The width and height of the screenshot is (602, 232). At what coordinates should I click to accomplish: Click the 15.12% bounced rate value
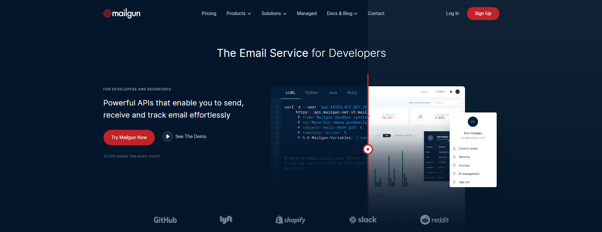tap(388, 118)
